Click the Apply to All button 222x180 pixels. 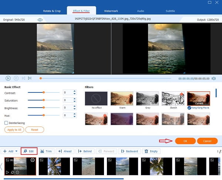tap(14, 130)
